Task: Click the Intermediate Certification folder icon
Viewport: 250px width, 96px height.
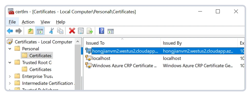Action: [x=17, y=83]
